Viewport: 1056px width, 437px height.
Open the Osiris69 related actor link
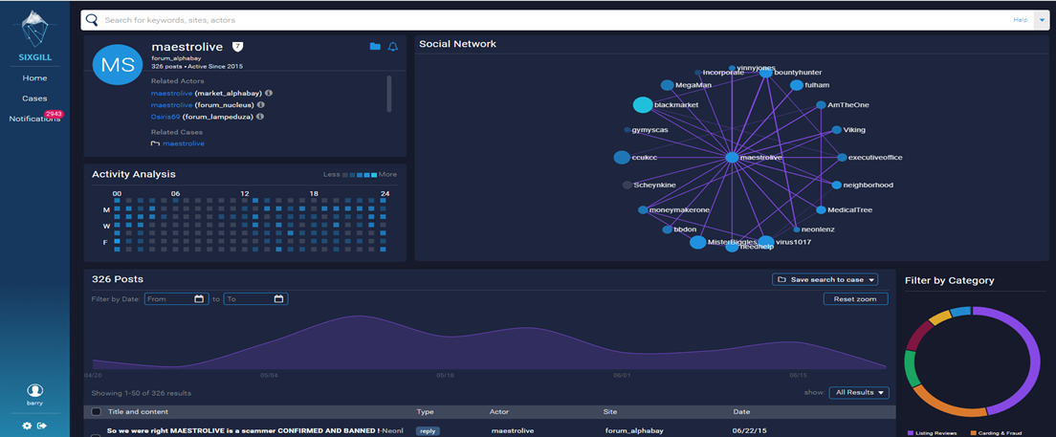pos(165,117)
